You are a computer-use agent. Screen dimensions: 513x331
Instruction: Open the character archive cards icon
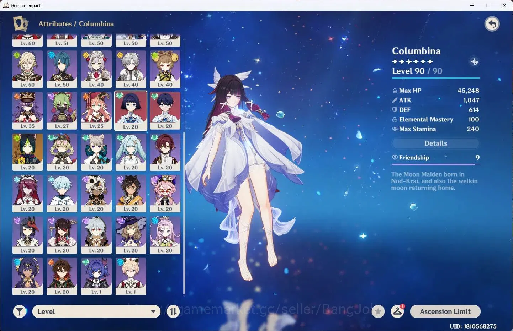pos(21,24)
